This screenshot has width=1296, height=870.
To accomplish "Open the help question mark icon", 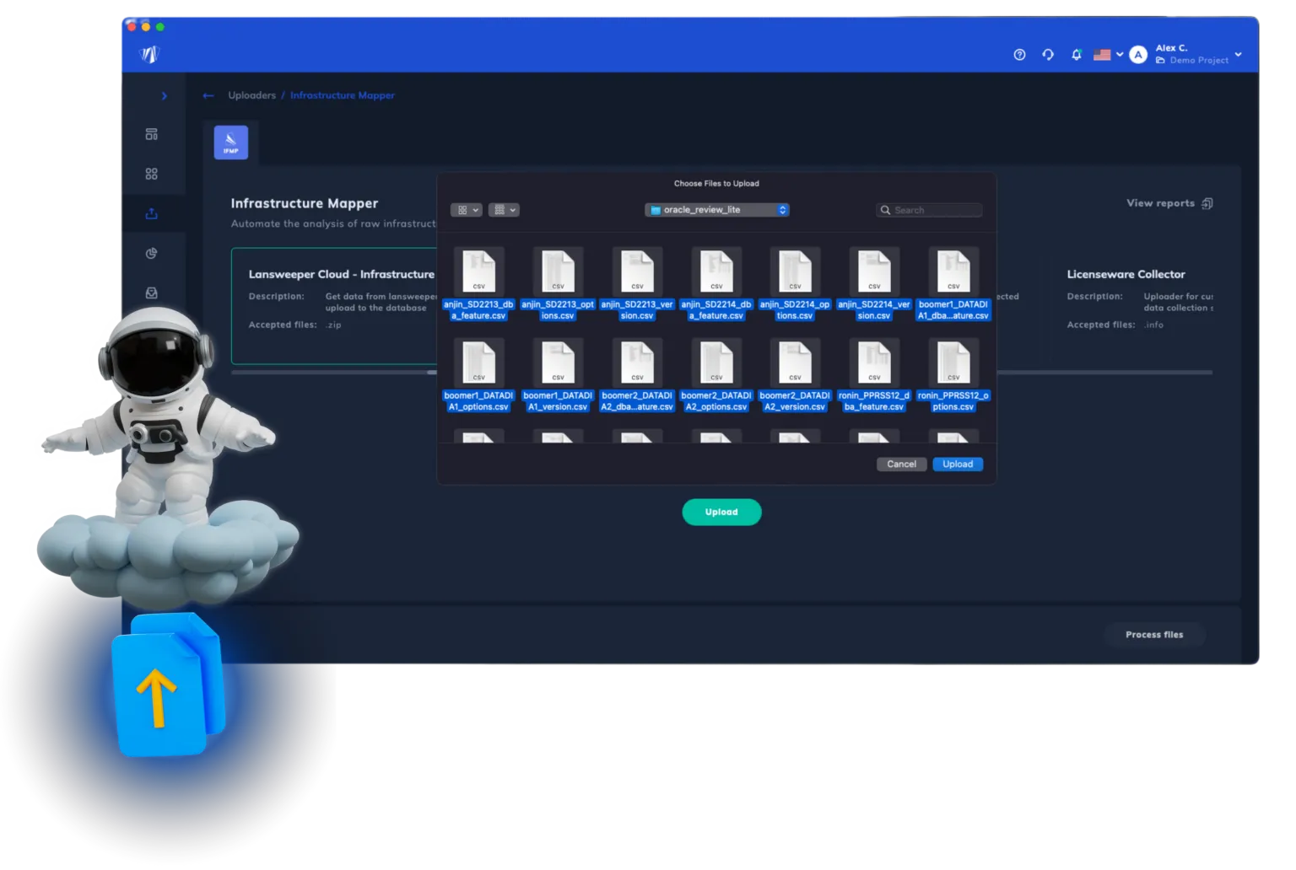I will click(x=1019, y=55).
